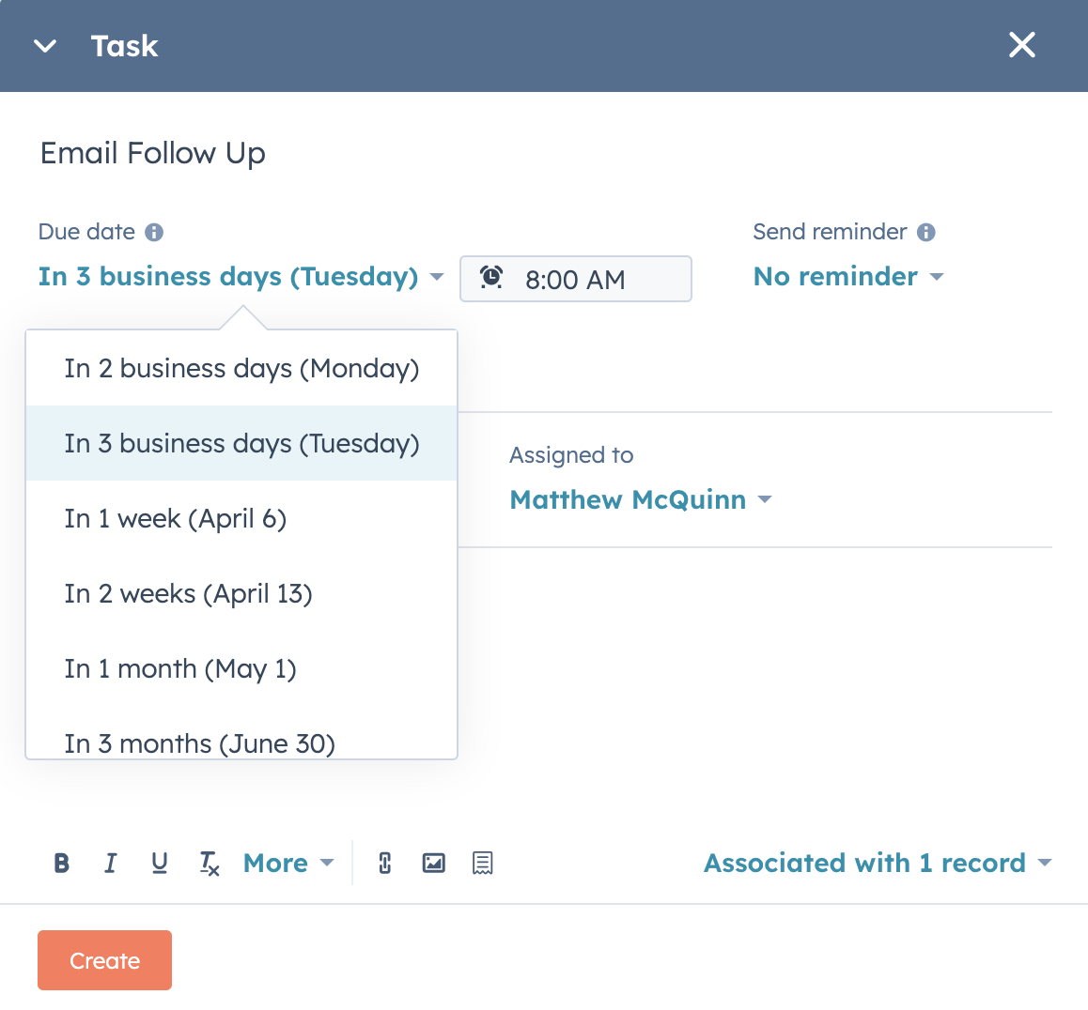Toggle bold text formatting
Image resolution: width=1088 pixels, height=1010 pixels.
(62, 863)
